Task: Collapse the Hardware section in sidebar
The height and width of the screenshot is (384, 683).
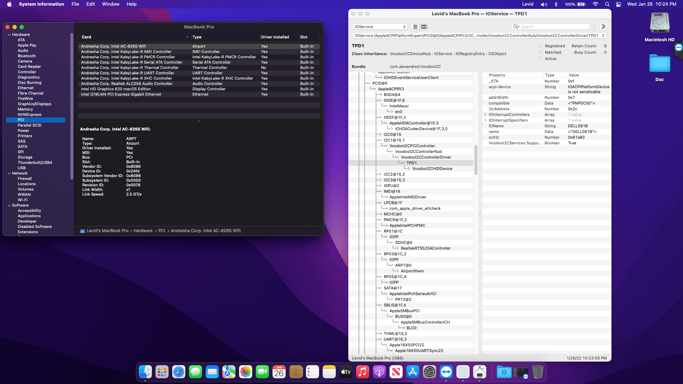Action: [9, 34]
